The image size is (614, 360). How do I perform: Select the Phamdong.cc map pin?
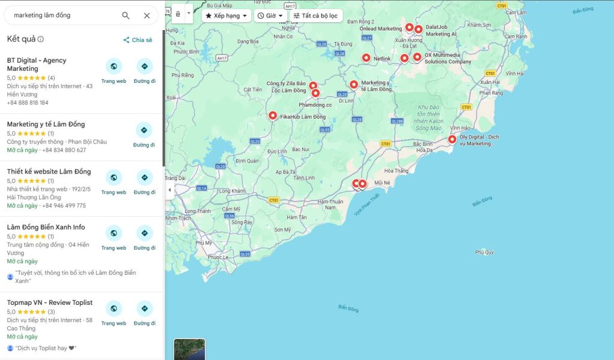tap(315, 93)
